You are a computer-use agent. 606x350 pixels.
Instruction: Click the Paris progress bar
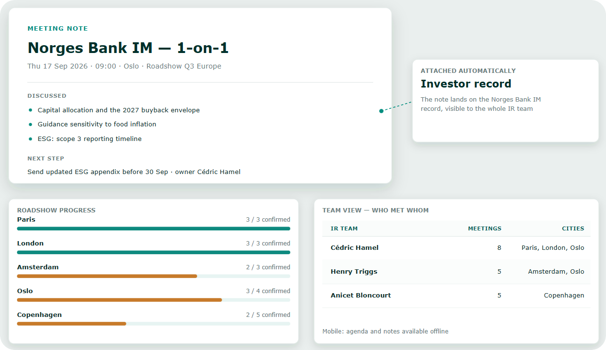point(154,228)
